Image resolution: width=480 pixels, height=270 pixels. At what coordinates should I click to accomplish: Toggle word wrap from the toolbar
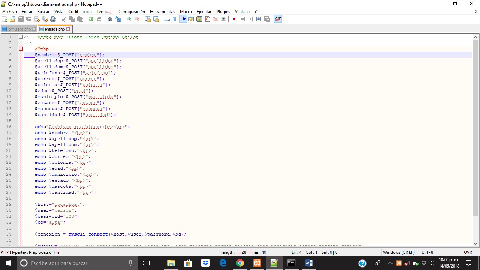pos(166,19)
